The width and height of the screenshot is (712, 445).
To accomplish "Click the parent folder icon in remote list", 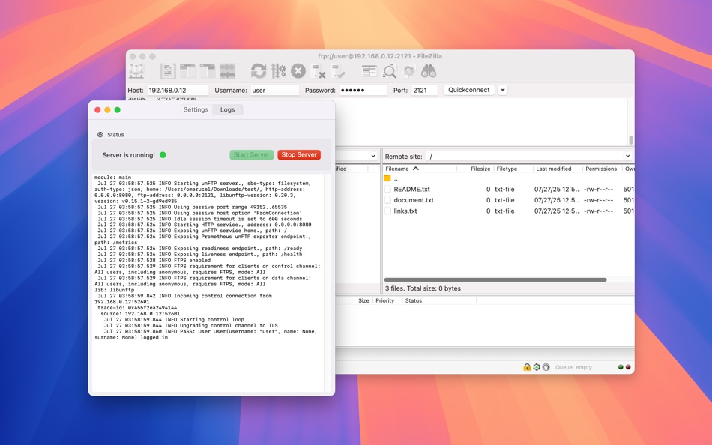I will 387,178.
